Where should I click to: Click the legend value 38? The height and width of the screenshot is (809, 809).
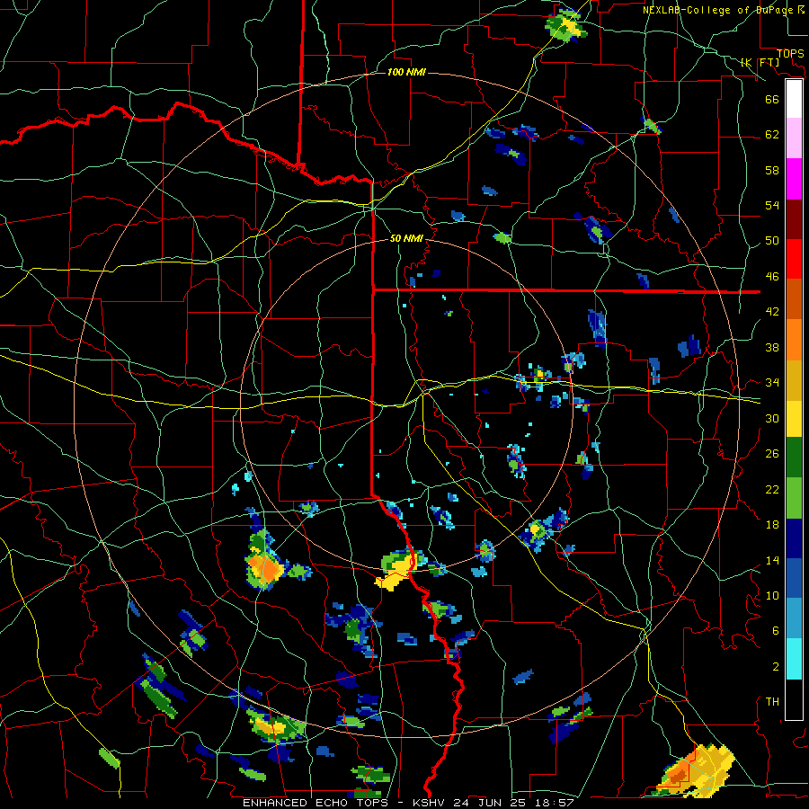coord(772,347)
